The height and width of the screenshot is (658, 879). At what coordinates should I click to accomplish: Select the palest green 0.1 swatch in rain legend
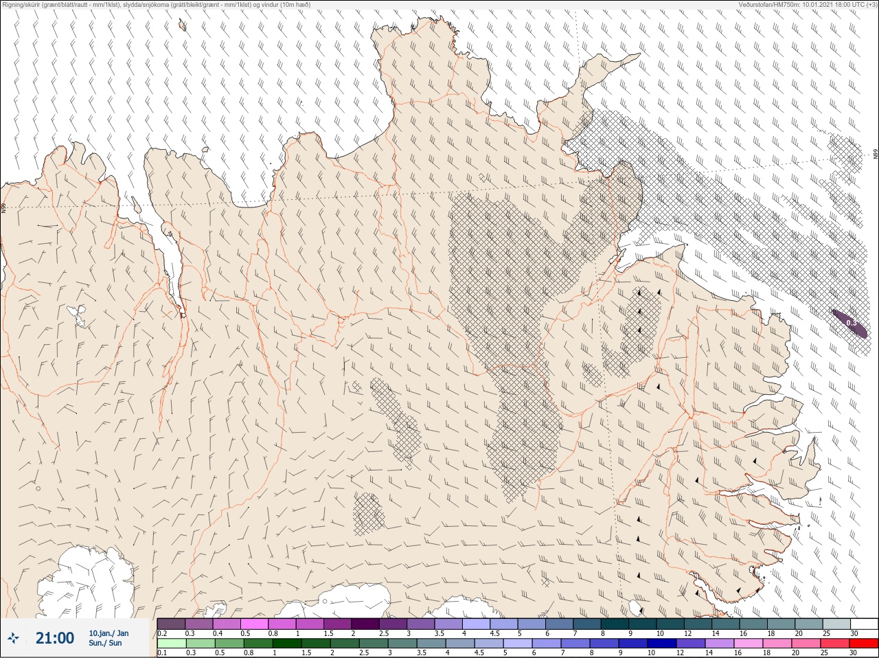point(171,644)
